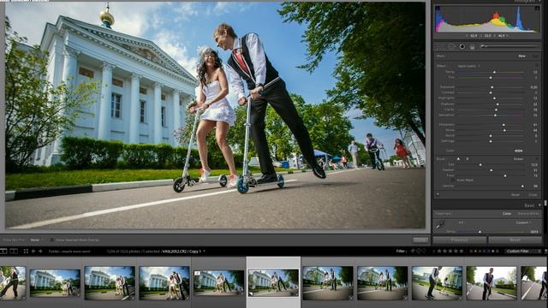Select the Graduated Filter tool
This screenshot has width=548, height=308.
pyautogui.click(x=472, y=47)
